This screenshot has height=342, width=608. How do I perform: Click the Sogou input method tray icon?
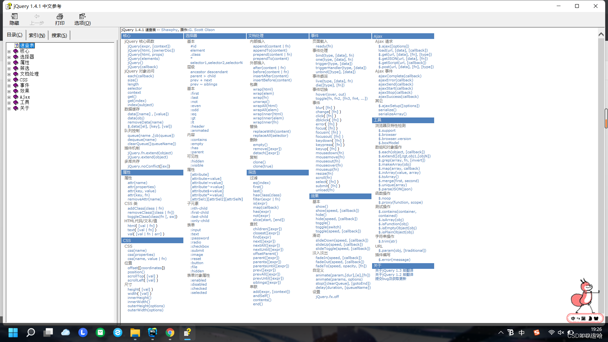tap(536, 332)
